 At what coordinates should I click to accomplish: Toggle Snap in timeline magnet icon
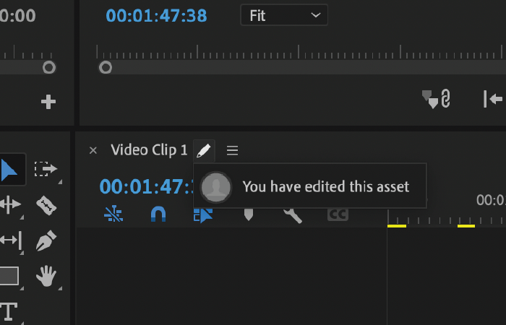158,214
